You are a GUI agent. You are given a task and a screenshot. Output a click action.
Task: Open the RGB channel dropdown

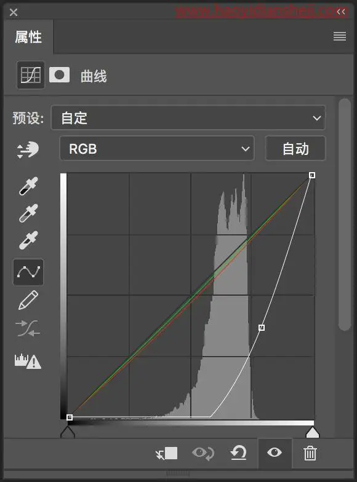click(157, 149)
